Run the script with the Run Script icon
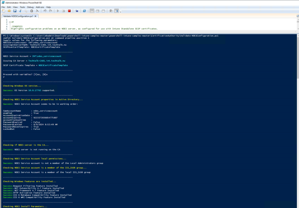The image size is (299, 208). click(x=58, y=11)
